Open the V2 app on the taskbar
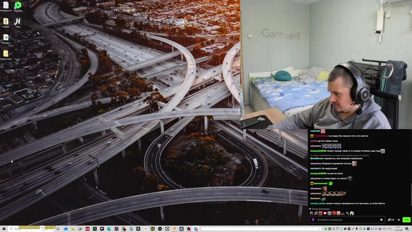 pos(160,229)
